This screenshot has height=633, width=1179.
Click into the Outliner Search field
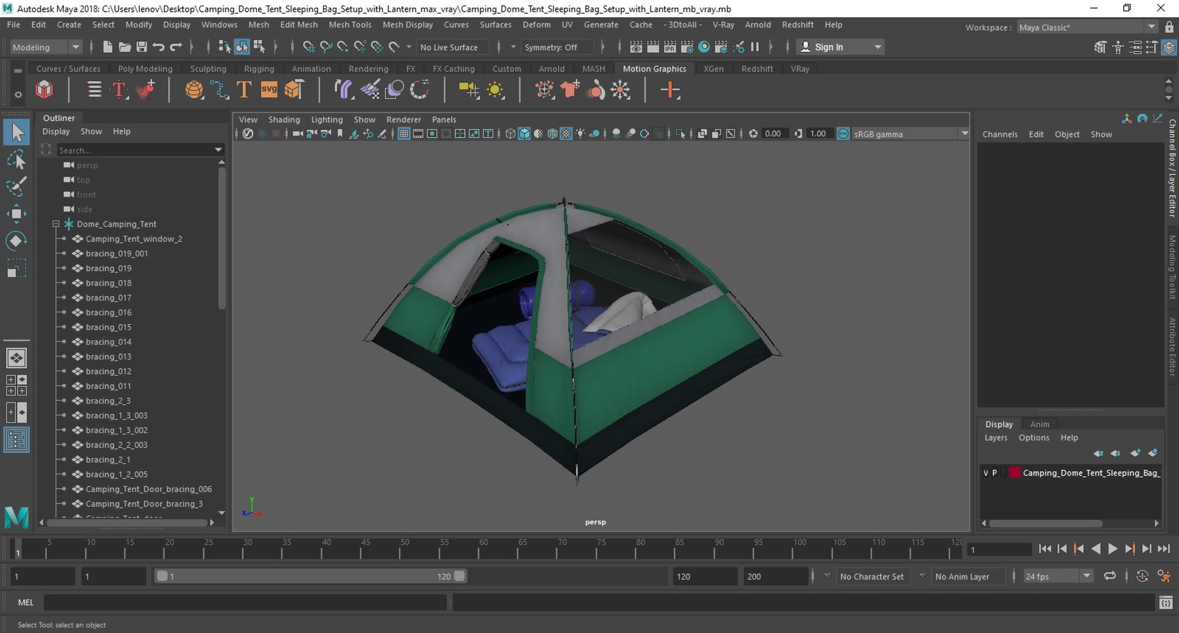[x=135, y=150]
